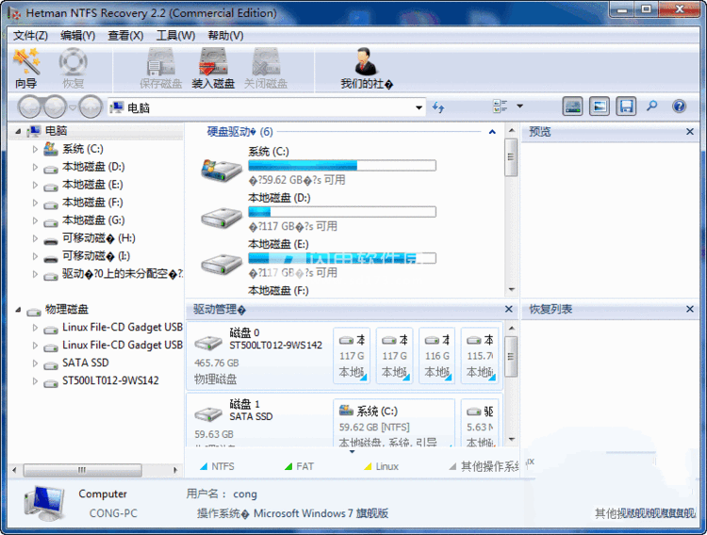Select 本地磁盘 (E:) in the tree

tap(92, 185)
